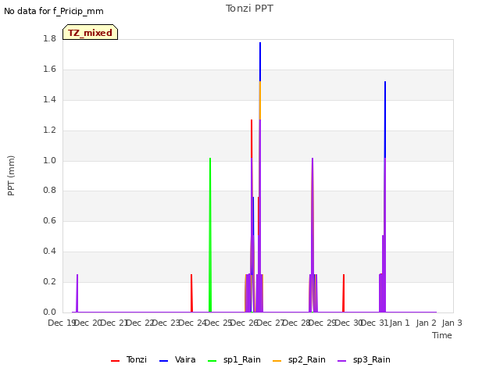Click the blue Vaira spike near Dec 31
Viewport: 500px width, 375px height.
[385, 120]
